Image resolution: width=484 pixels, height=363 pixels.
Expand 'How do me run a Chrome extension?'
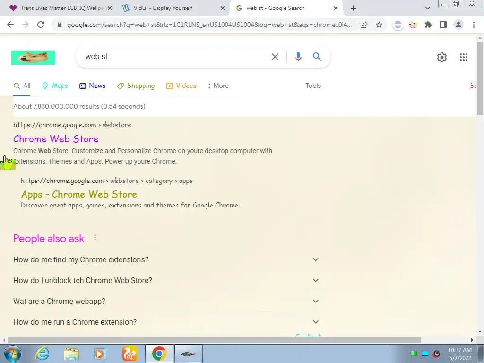(166, 322)
